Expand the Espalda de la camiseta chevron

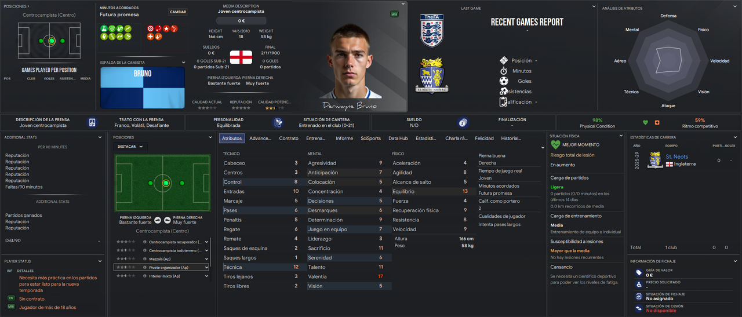pyautogui.click(x=184, y=63)
